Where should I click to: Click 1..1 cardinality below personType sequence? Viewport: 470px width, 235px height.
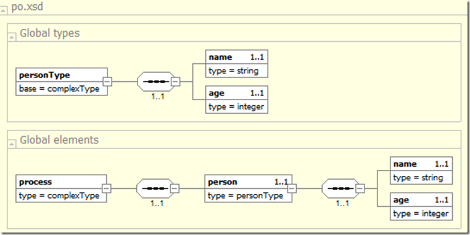tap(158, 97)
